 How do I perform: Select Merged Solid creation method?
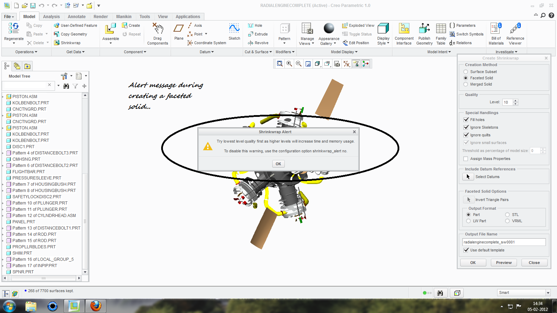pyautogui.click(x=465, y=84)
